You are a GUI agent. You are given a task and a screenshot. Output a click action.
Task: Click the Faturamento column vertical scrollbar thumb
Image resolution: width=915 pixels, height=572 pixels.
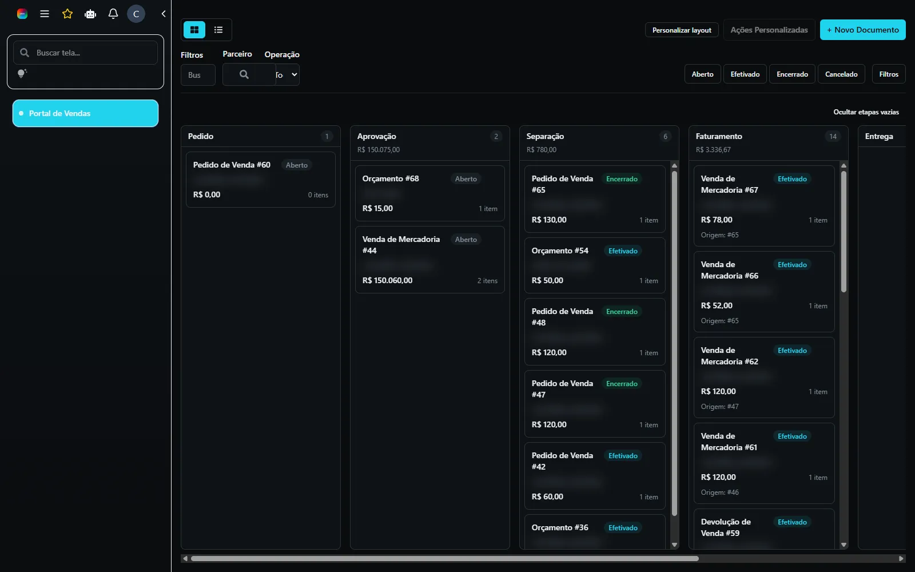[844, 232]
